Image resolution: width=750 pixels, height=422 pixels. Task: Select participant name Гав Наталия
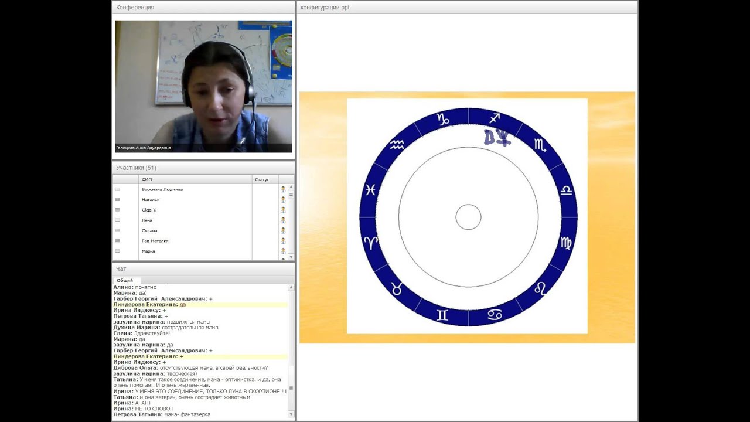point(155,240)
